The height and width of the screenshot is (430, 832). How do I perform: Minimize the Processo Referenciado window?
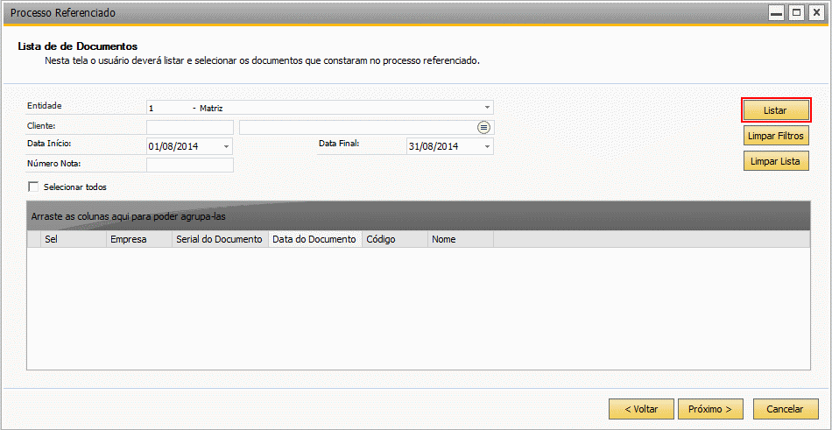[x=777, y=13]
